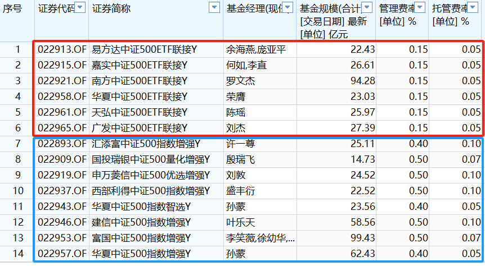Select code cell 022946.OF

62,222
